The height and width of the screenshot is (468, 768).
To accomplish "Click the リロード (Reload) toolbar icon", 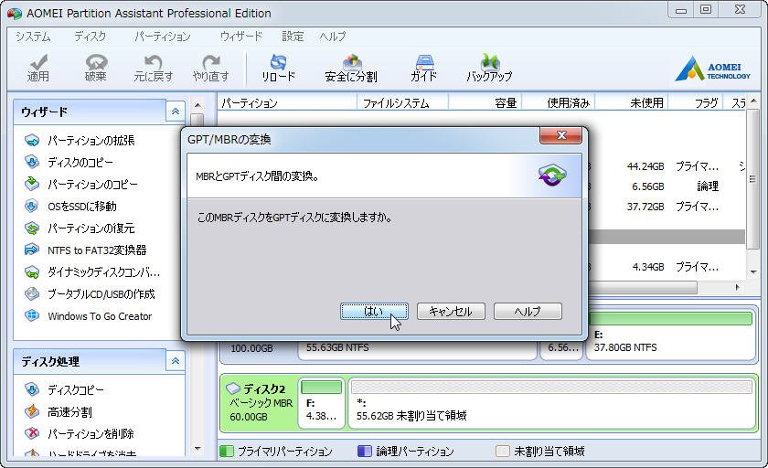I will pyautogui.click(x=278, y=62).
